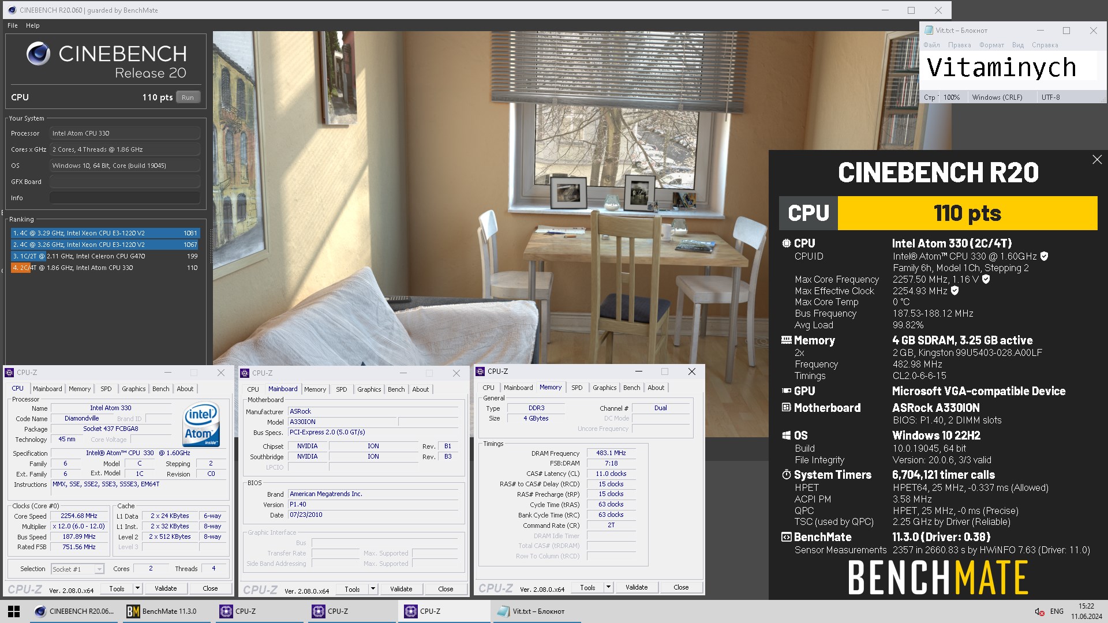Expand Tools dropdown arrow in right CPU-Z
Image resolution: width=1108 pixels, height=623 pixels.
[608, 587]
